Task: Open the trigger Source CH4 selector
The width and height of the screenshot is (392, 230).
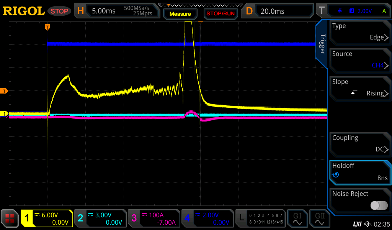Action: (360, 60)
